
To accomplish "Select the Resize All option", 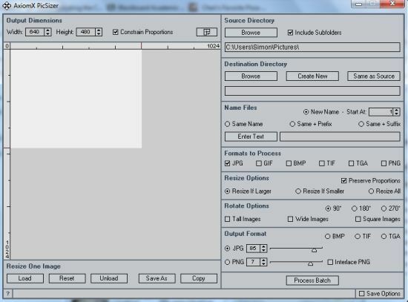I will (371, 191).
